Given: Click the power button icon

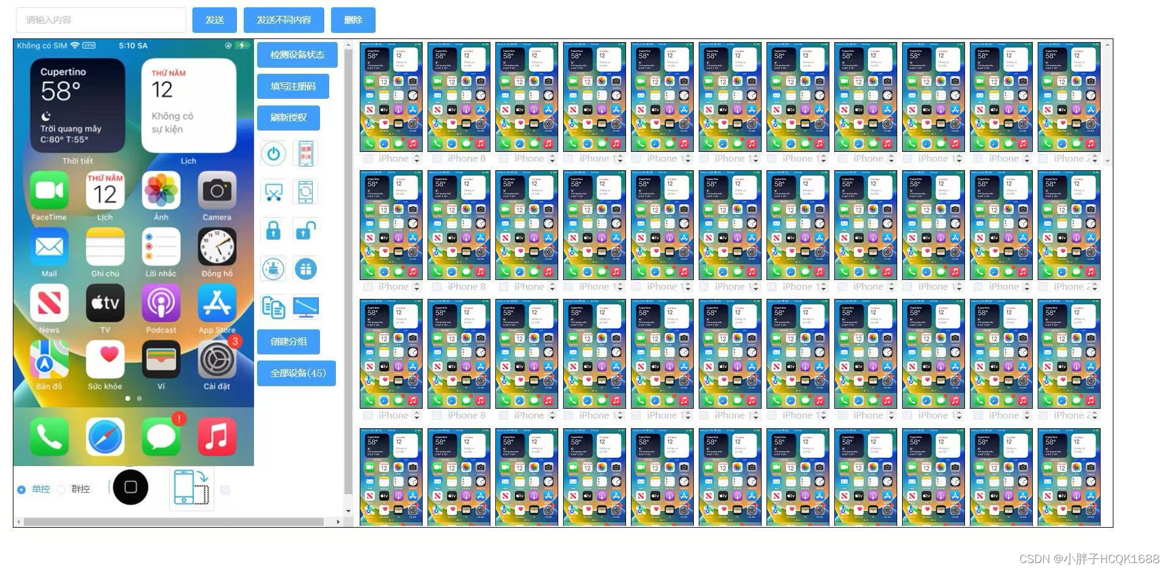Looking at the screenshot, I should pos(274,154).
